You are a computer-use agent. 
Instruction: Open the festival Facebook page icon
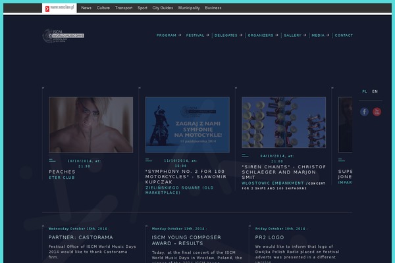point(364,112)
